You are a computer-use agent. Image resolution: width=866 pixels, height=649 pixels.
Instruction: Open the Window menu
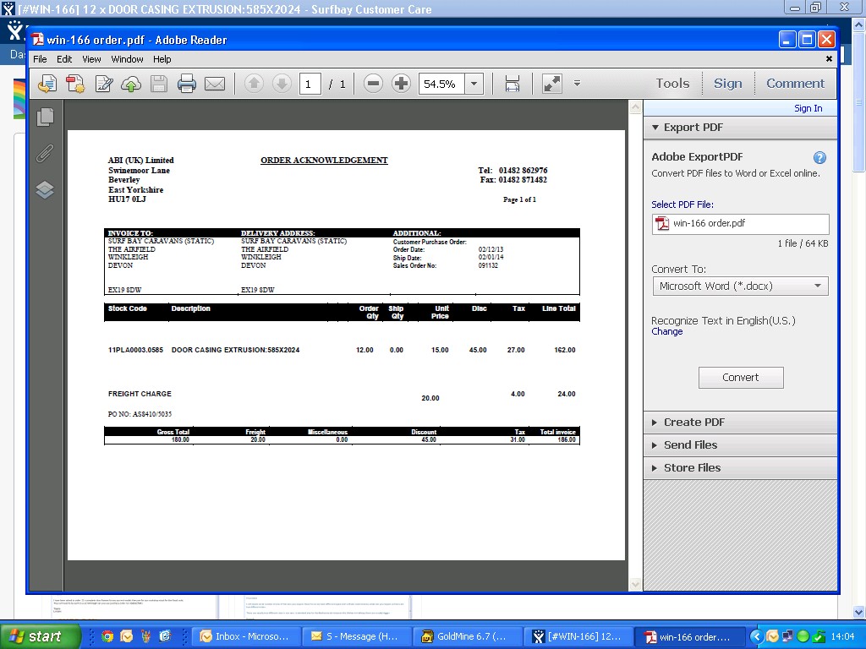(x=127, y=59)
